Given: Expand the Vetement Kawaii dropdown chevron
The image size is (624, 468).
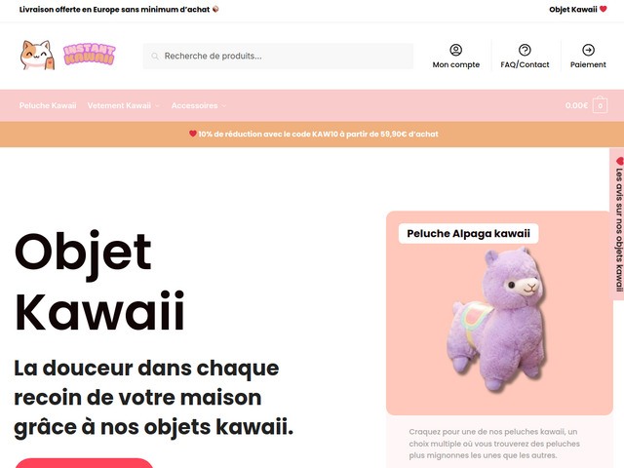Looking at the screenshot, I should [157, 106].
